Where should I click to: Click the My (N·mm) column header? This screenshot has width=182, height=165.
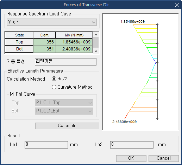(x=74, y=35)
